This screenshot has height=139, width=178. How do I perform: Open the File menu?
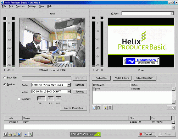(4, 7)
